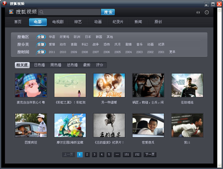Filter category by 喜剧
Image resolution: width=223 pixels, height=169 pixels.
tap(74, 44)
